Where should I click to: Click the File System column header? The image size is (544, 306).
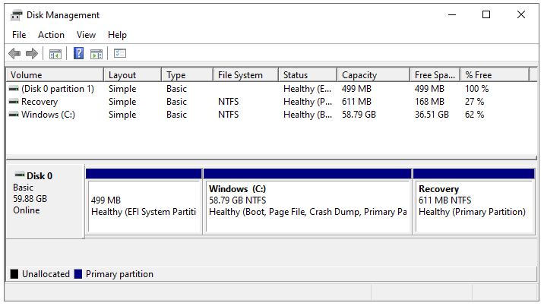240,75
